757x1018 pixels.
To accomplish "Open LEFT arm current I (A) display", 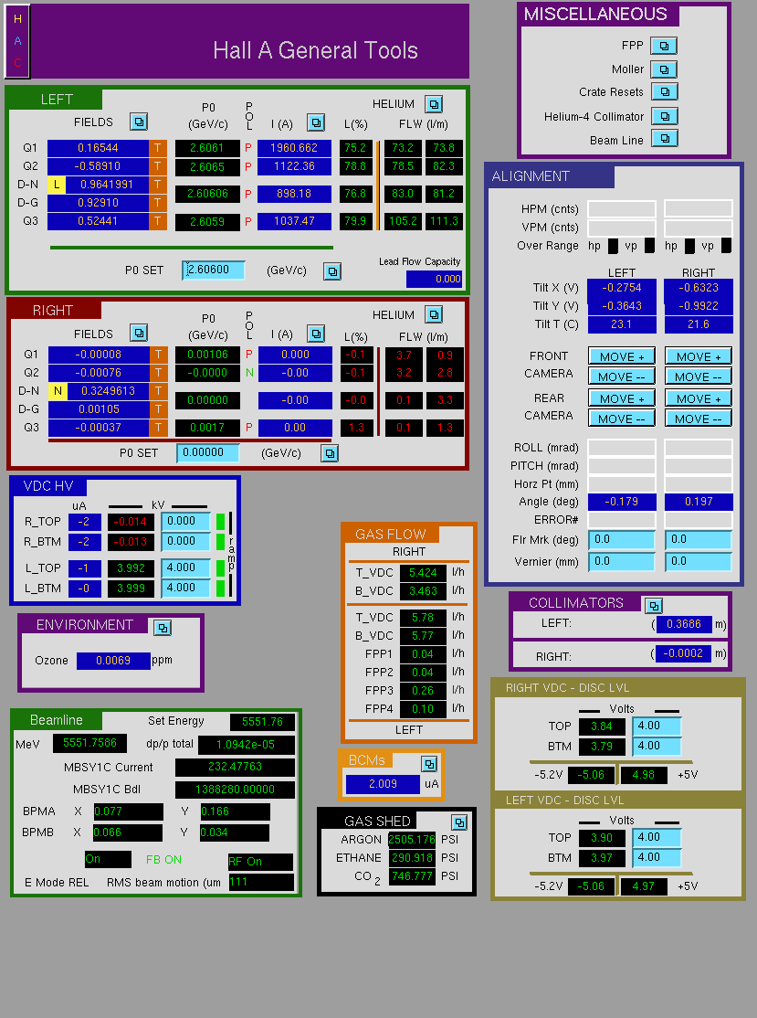I will pos(315,122).
